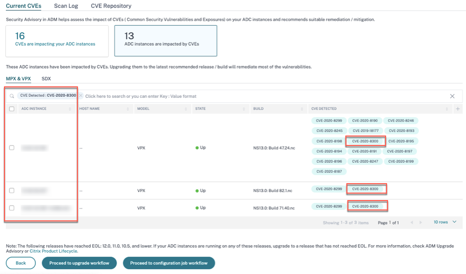Sort by MODEL column arrows
The width and height of the screenshot is (466, 274).
coord(186,109)
